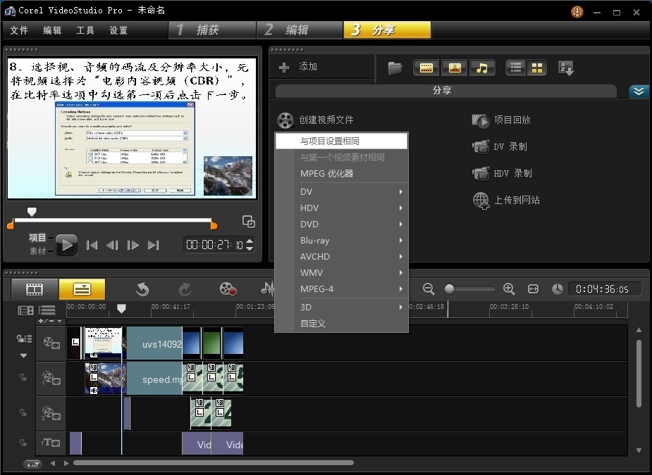Toggle show photos filter in library
Image resolution: width=652 pixels, height=475 pixels.
click(x=454, y=68)
